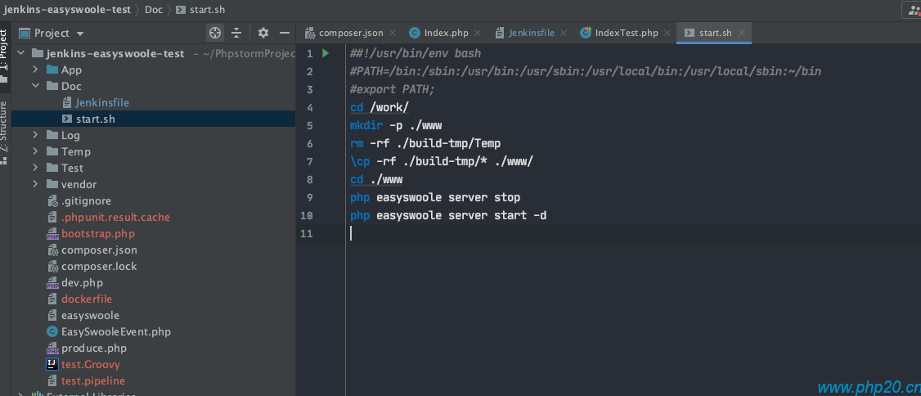This screenshot has width=921, height=396.
Task: Select Jenkinsfile in the Doc folder
Action: 102,102
